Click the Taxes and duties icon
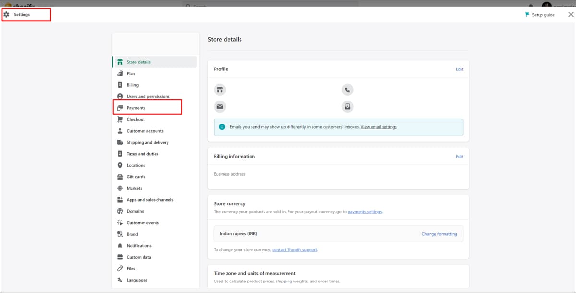This screenshot has width=576, height=293. click(x=120, y=154)
